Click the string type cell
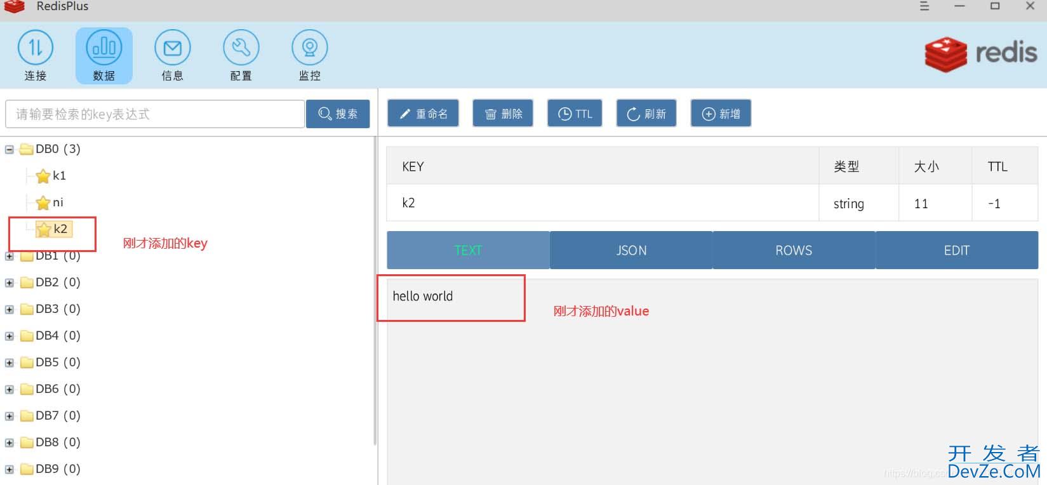This screenshot has height=485, width=1047. point(858,203)
